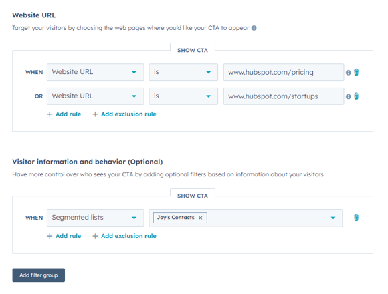Open the Segmented lists dropdown
Viewport: 388px width, 294px height.
coord(95,218)
